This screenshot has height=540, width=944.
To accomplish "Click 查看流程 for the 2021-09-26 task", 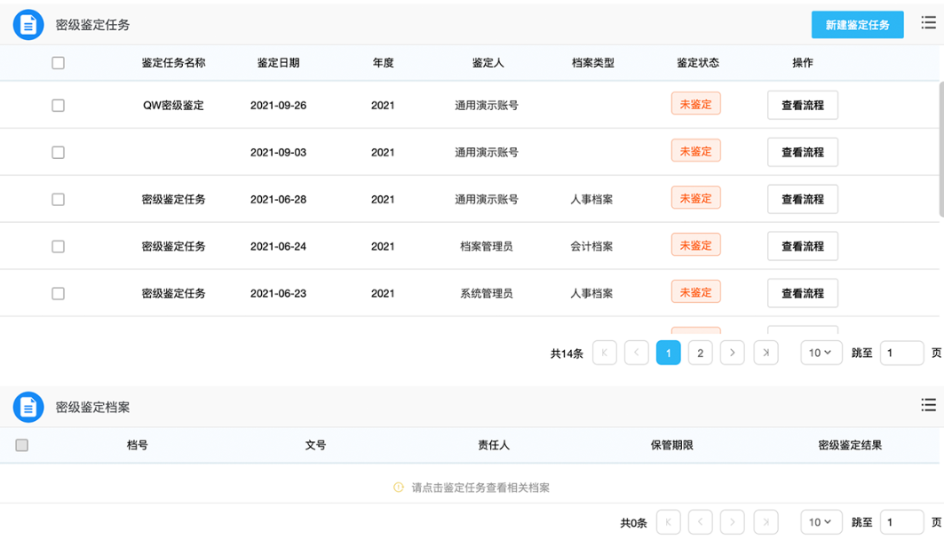I will [802, 105].
